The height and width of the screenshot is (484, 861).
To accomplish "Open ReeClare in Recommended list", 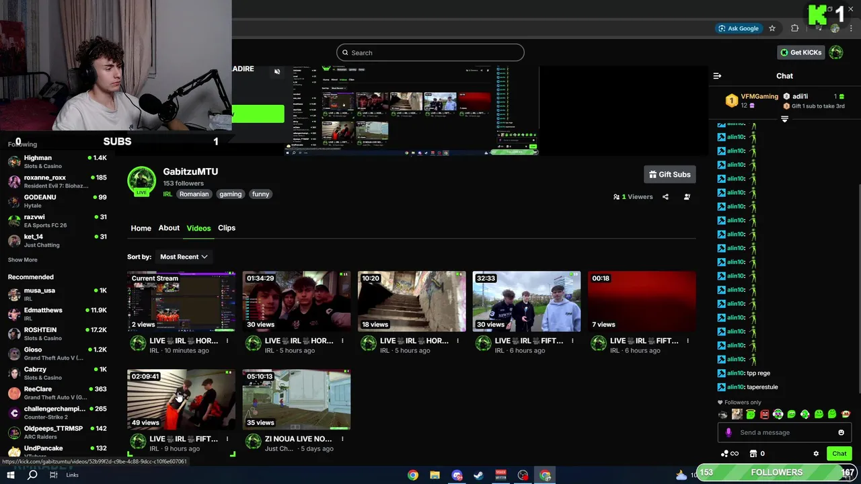I will pos(57,393).
